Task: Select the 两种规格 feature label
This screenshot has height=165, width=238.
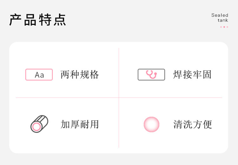Action: coord(80,75)
